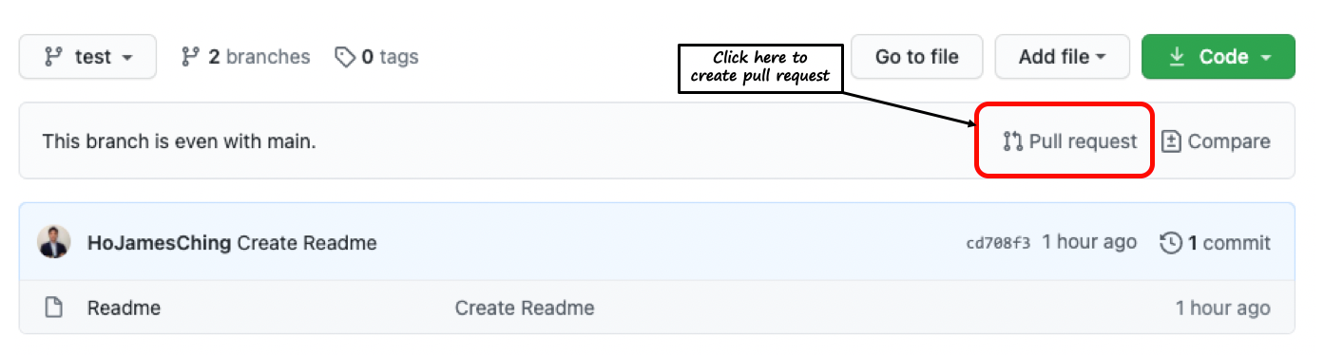This screenshot has height=355, width=1324.
Task: Click the commit history clock icon
Action: [x=1171, y=243]
